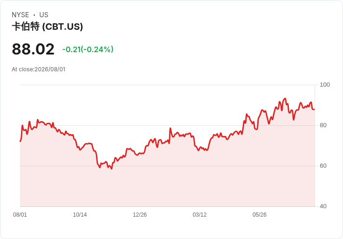This screenshot has height=239, width=343.
Task: Click the sharp price spike between 12/26 and 03/12
Action: 171,129
